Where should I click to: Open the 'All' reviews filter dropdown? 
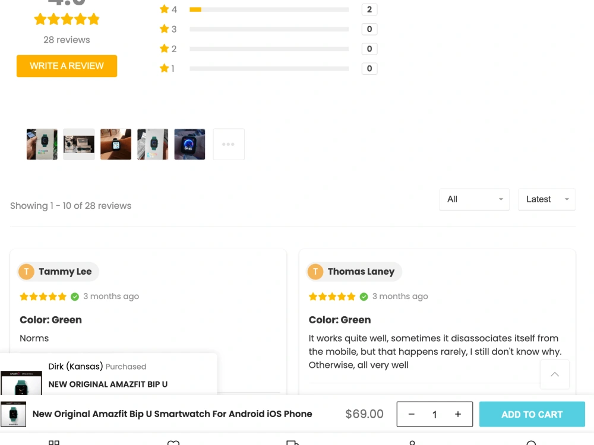(x=474, y=199)
